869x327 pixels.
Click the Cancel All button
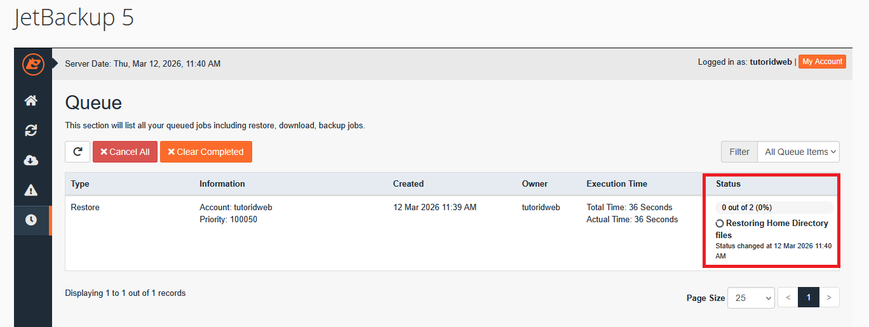[125, 152]
